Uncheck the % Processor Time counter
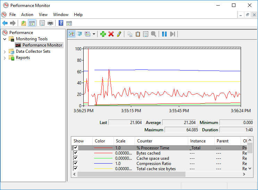This screenshot has width=258, height=190. point(75,148)
